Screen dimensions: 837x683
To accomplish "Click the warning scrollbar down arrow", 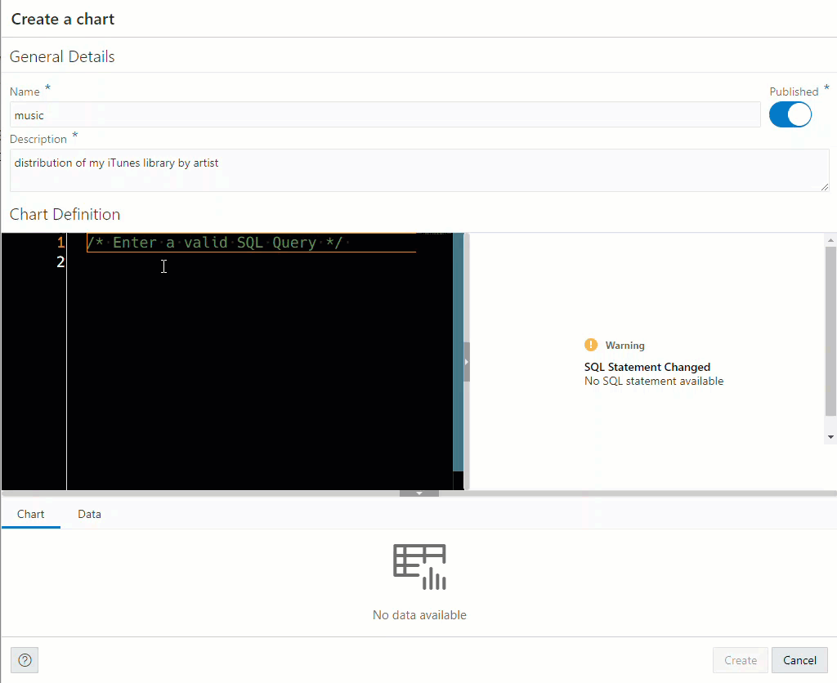I will [x=830, y=437].
